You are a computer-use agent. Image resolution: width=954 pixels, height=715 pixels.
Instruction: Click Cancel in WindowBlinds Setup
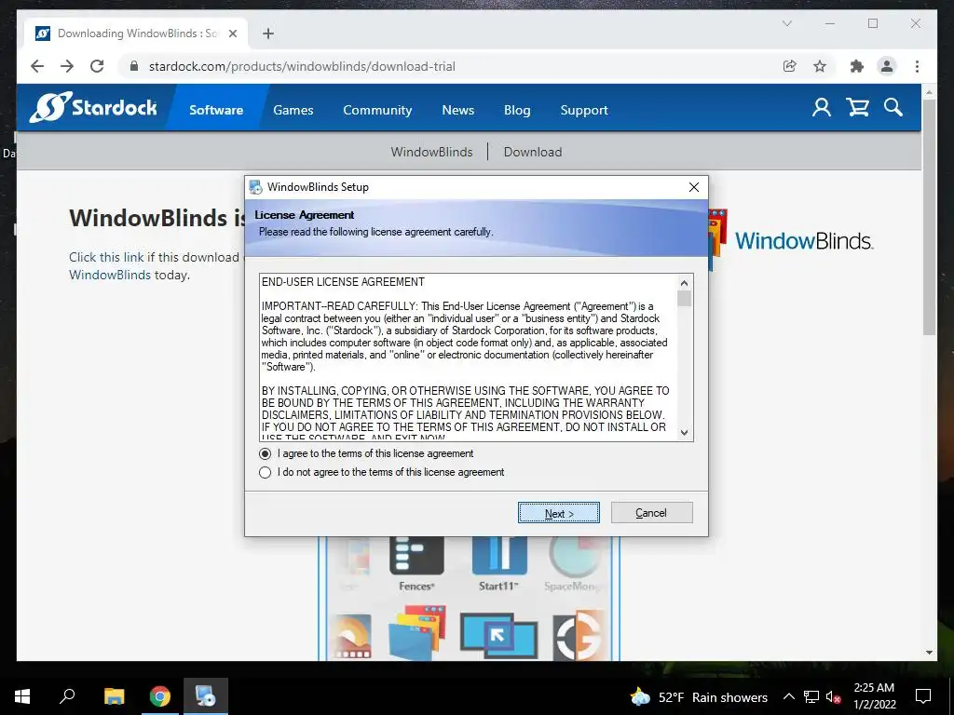click(651, 513)
